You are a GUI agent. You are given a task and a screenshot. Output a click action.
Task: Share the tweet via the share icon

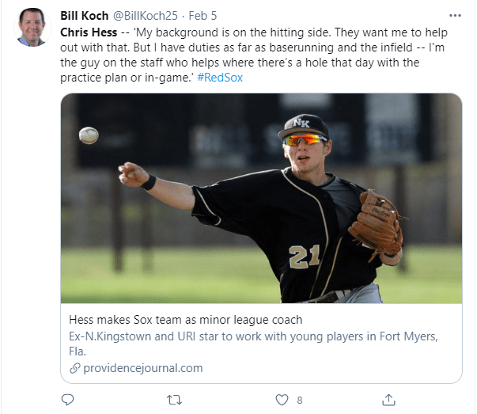(388, 399)
